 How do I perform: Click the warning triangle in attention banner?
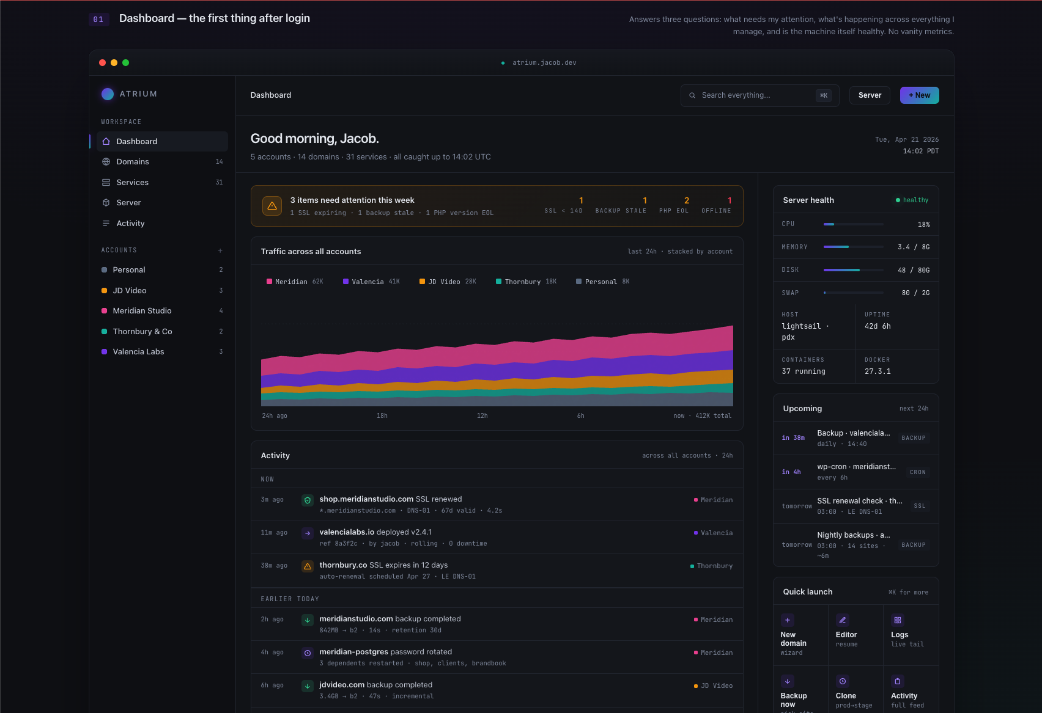point(272,206)
